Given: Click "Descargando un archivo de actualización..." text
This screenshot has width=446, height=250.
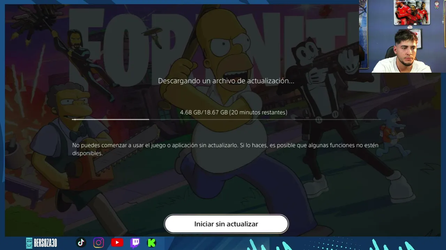Looking at the screenshot, I should (226, 81).
